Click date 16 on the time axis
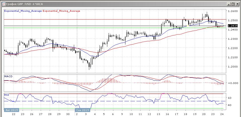The height and width of the screenshot is (117, 241). coord(166,114)
